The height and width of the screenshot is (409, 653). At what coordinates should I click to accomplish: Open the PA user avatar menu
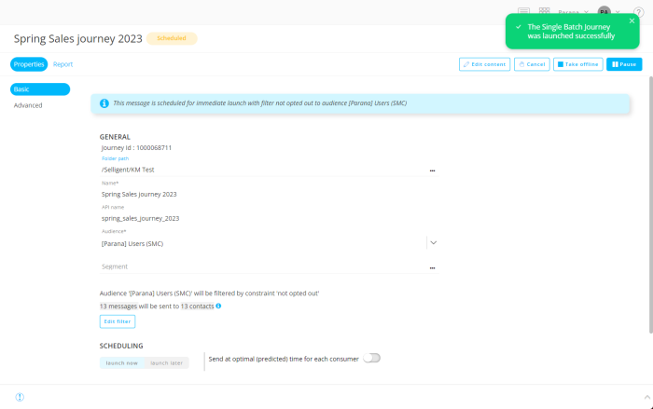point(604,12)
